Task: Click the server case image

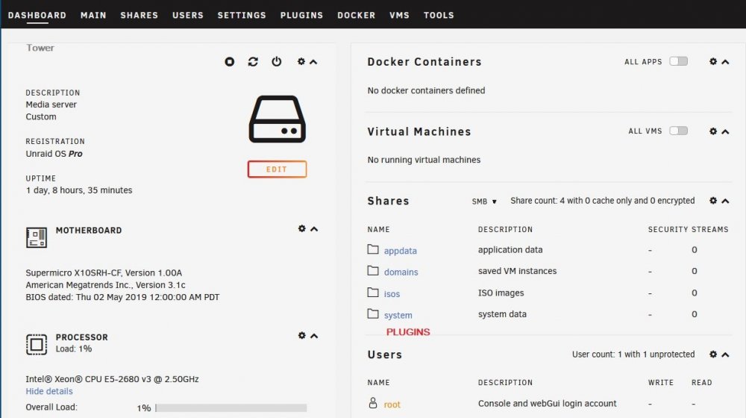Action: click(x=277, y=119)
